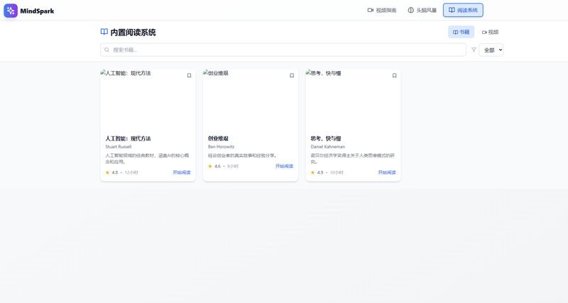Bookmark 人工智能：现代方法 book

189,75
